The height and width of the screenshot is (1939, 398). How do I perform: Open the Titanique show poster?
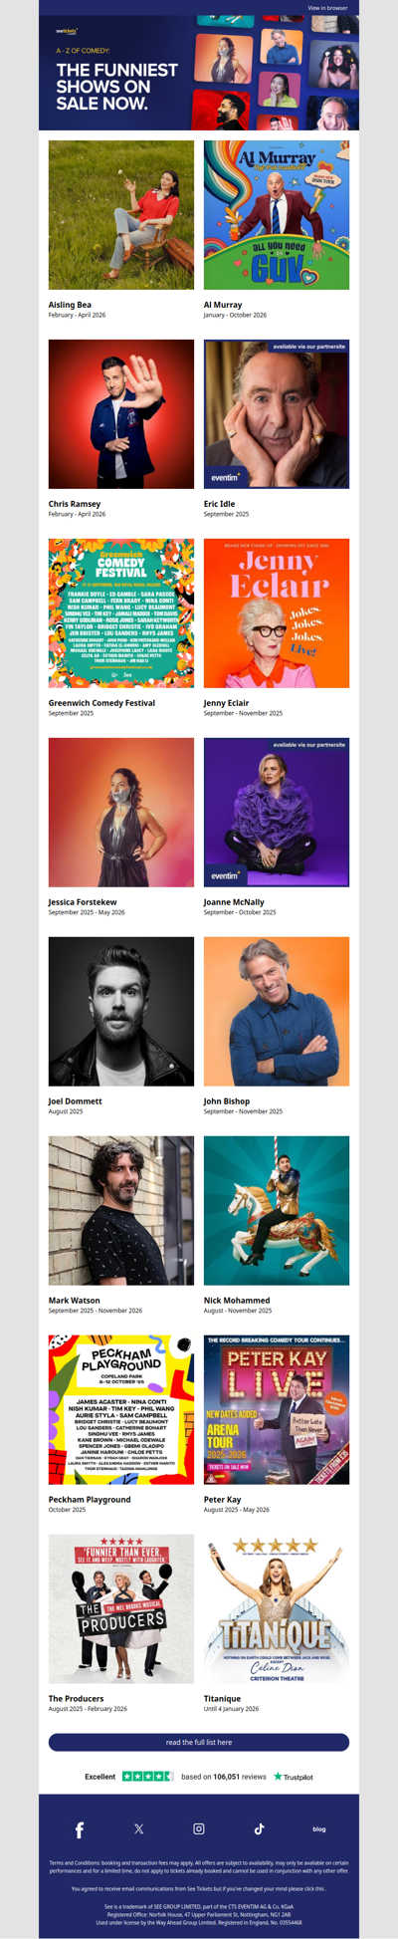[x=277, y=1609]
